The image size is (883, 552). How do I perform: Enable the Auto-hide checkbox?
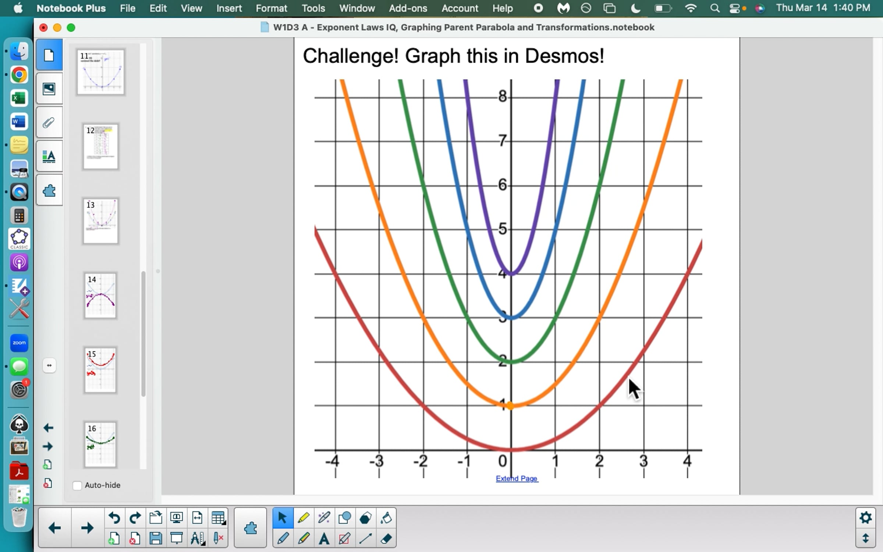click(x=77, y=485)
